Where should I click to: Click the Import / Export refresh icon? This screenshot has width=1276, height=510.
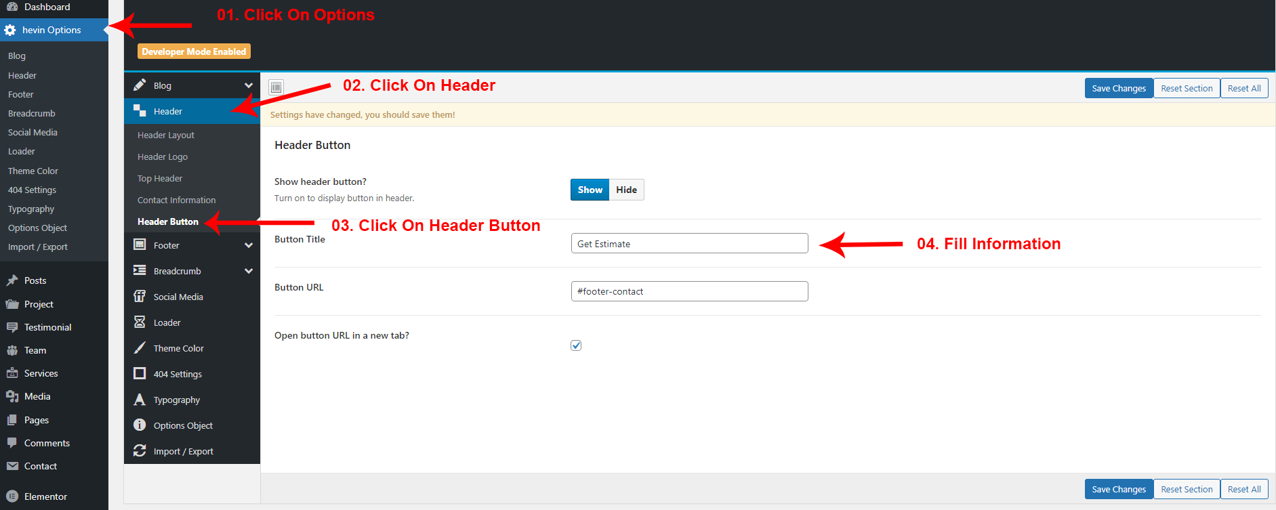(140, 451)
